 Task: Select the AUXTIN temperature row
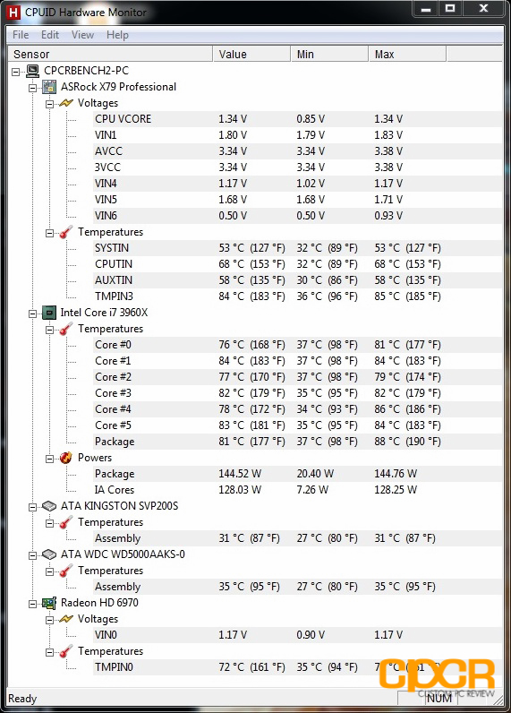click(298, 280)
